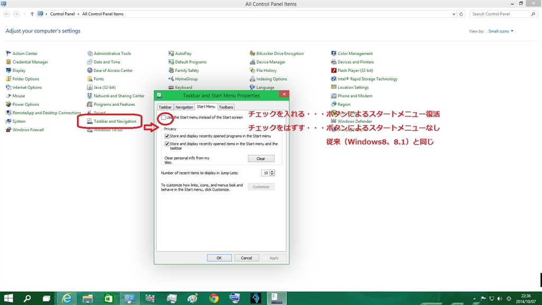
Task: Open Credential Manager item
Action: tap(26, 62)
